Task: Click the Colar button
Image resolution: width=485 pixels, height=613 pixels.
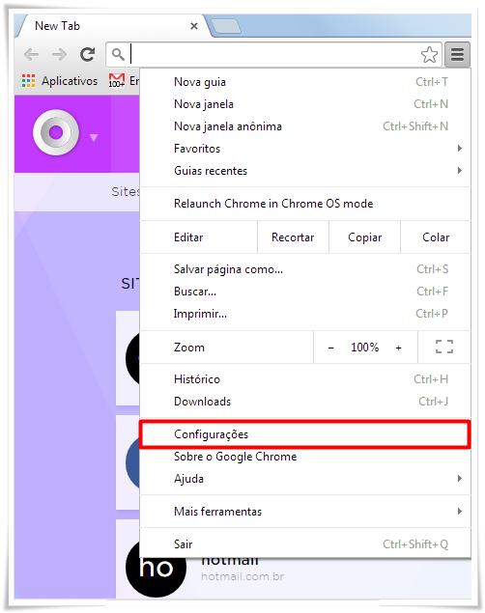Action: (x=436, y=237)
